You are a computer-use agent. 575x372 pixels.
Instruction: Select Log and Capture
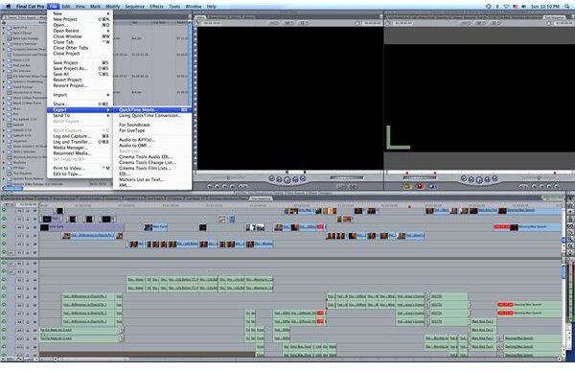[80, 136]
